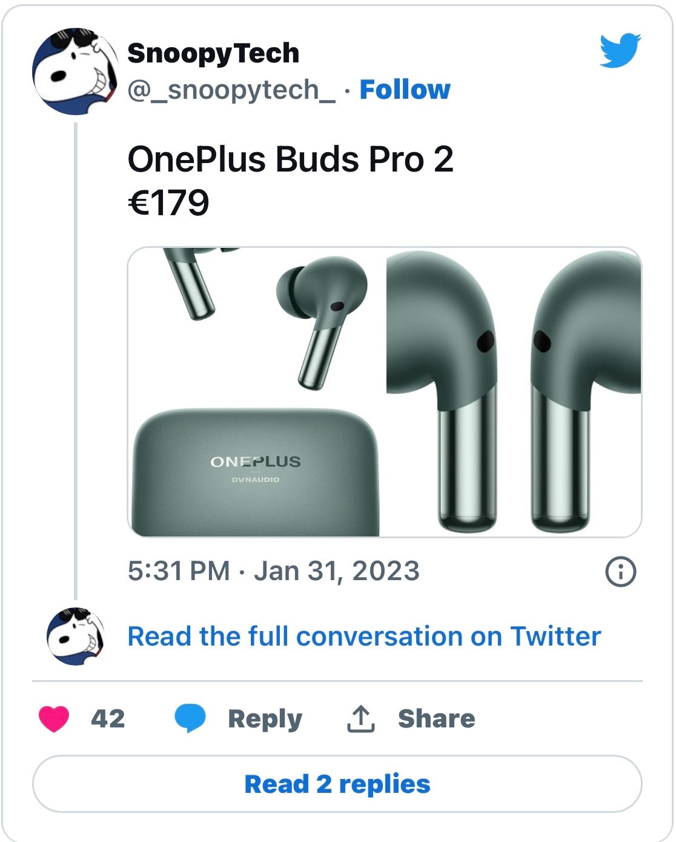Open the earbud stems close-up image
676x842 pixels.
(514, 392)
